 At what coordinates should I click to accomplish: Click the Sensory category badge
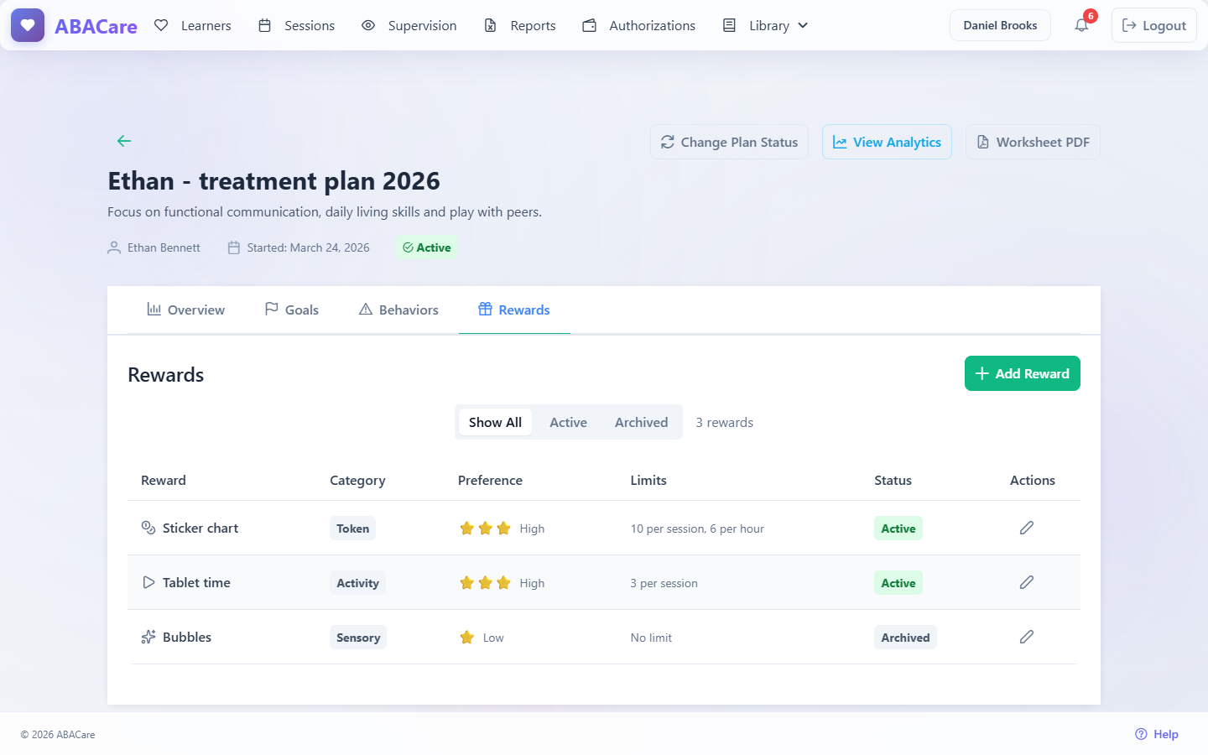coord(358,638)
